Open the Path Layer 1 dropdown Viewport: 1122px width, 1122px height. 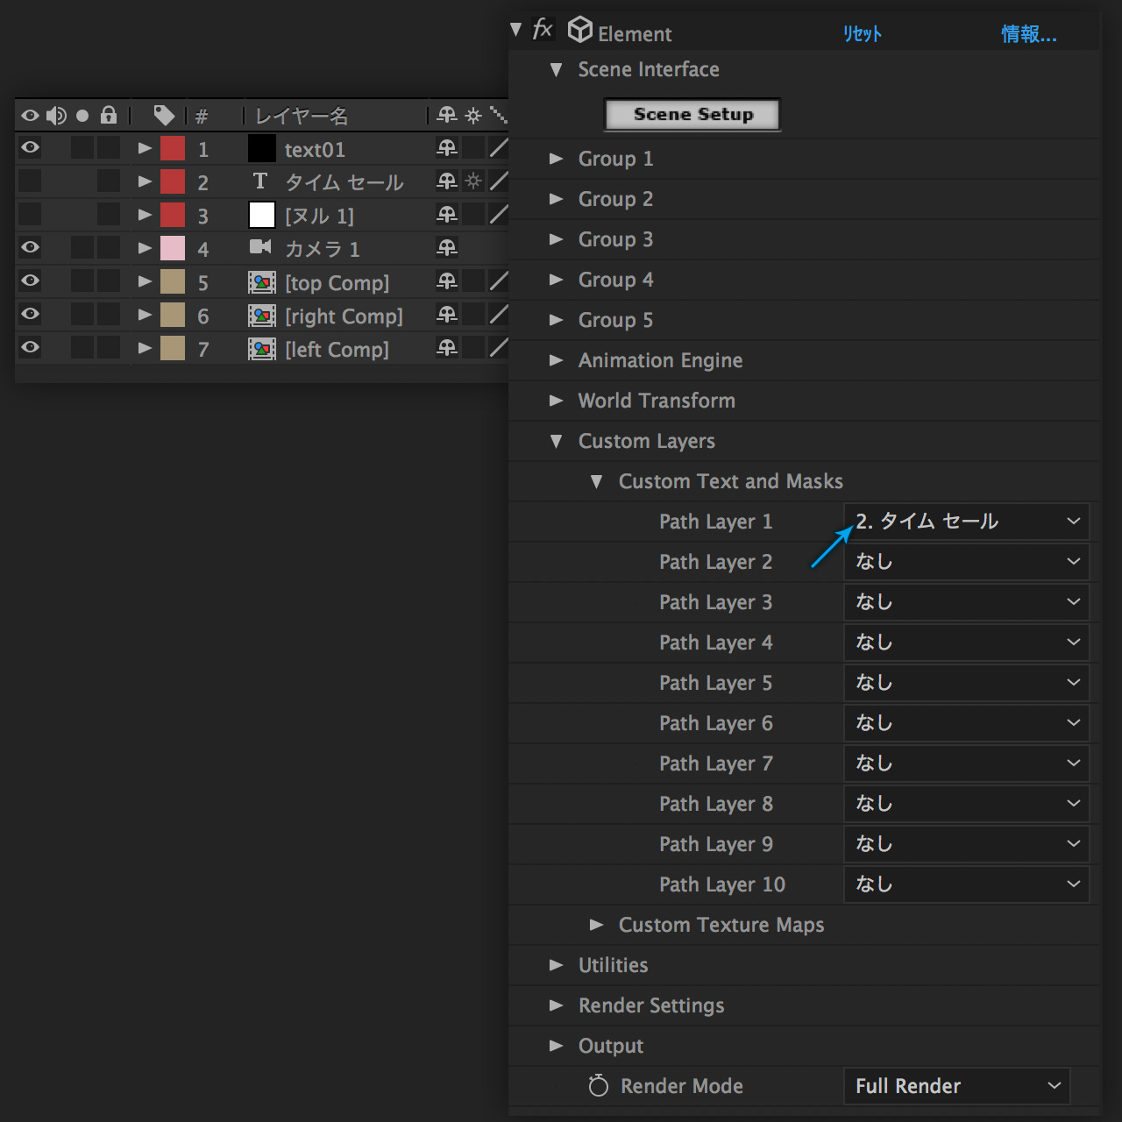(x=966, y=522)
